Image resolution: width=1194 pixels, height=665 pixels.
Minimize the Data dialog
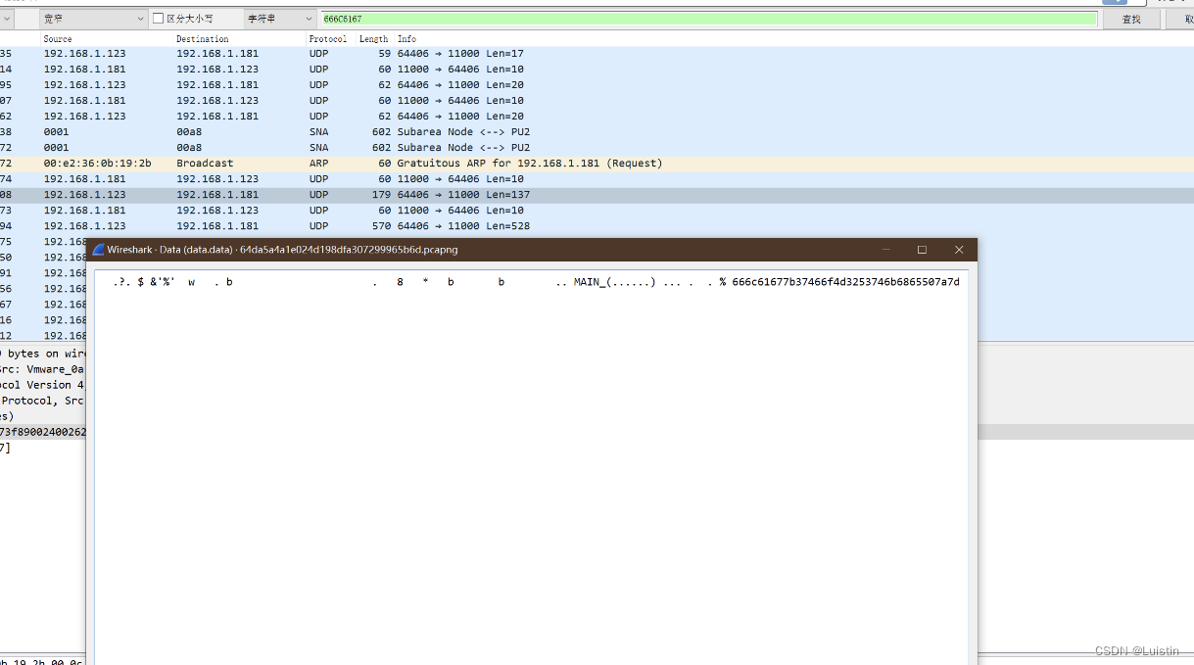pos(884,250)
